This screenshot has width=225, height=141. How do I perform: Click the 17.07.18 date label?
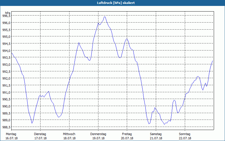(40, 138)
